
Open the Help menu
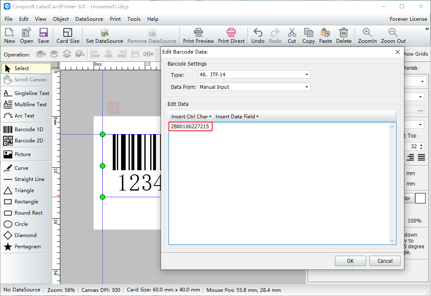153,19
